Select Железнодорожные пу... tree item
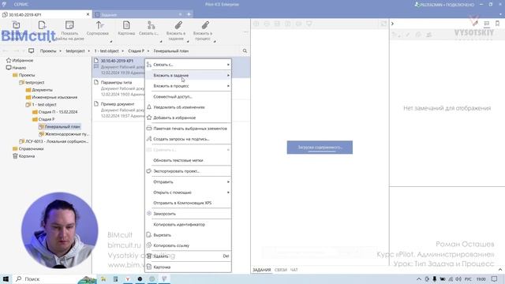This screenshot has width=505, height=284. [66, 134]
